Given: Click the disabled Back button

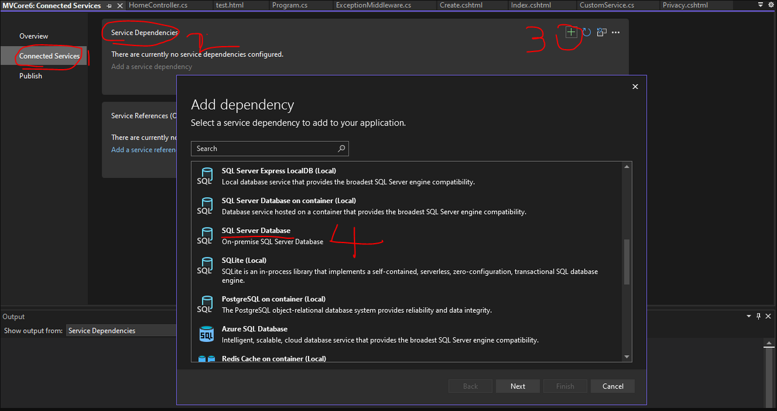Looking at the screenshot, I should [470, 386].
